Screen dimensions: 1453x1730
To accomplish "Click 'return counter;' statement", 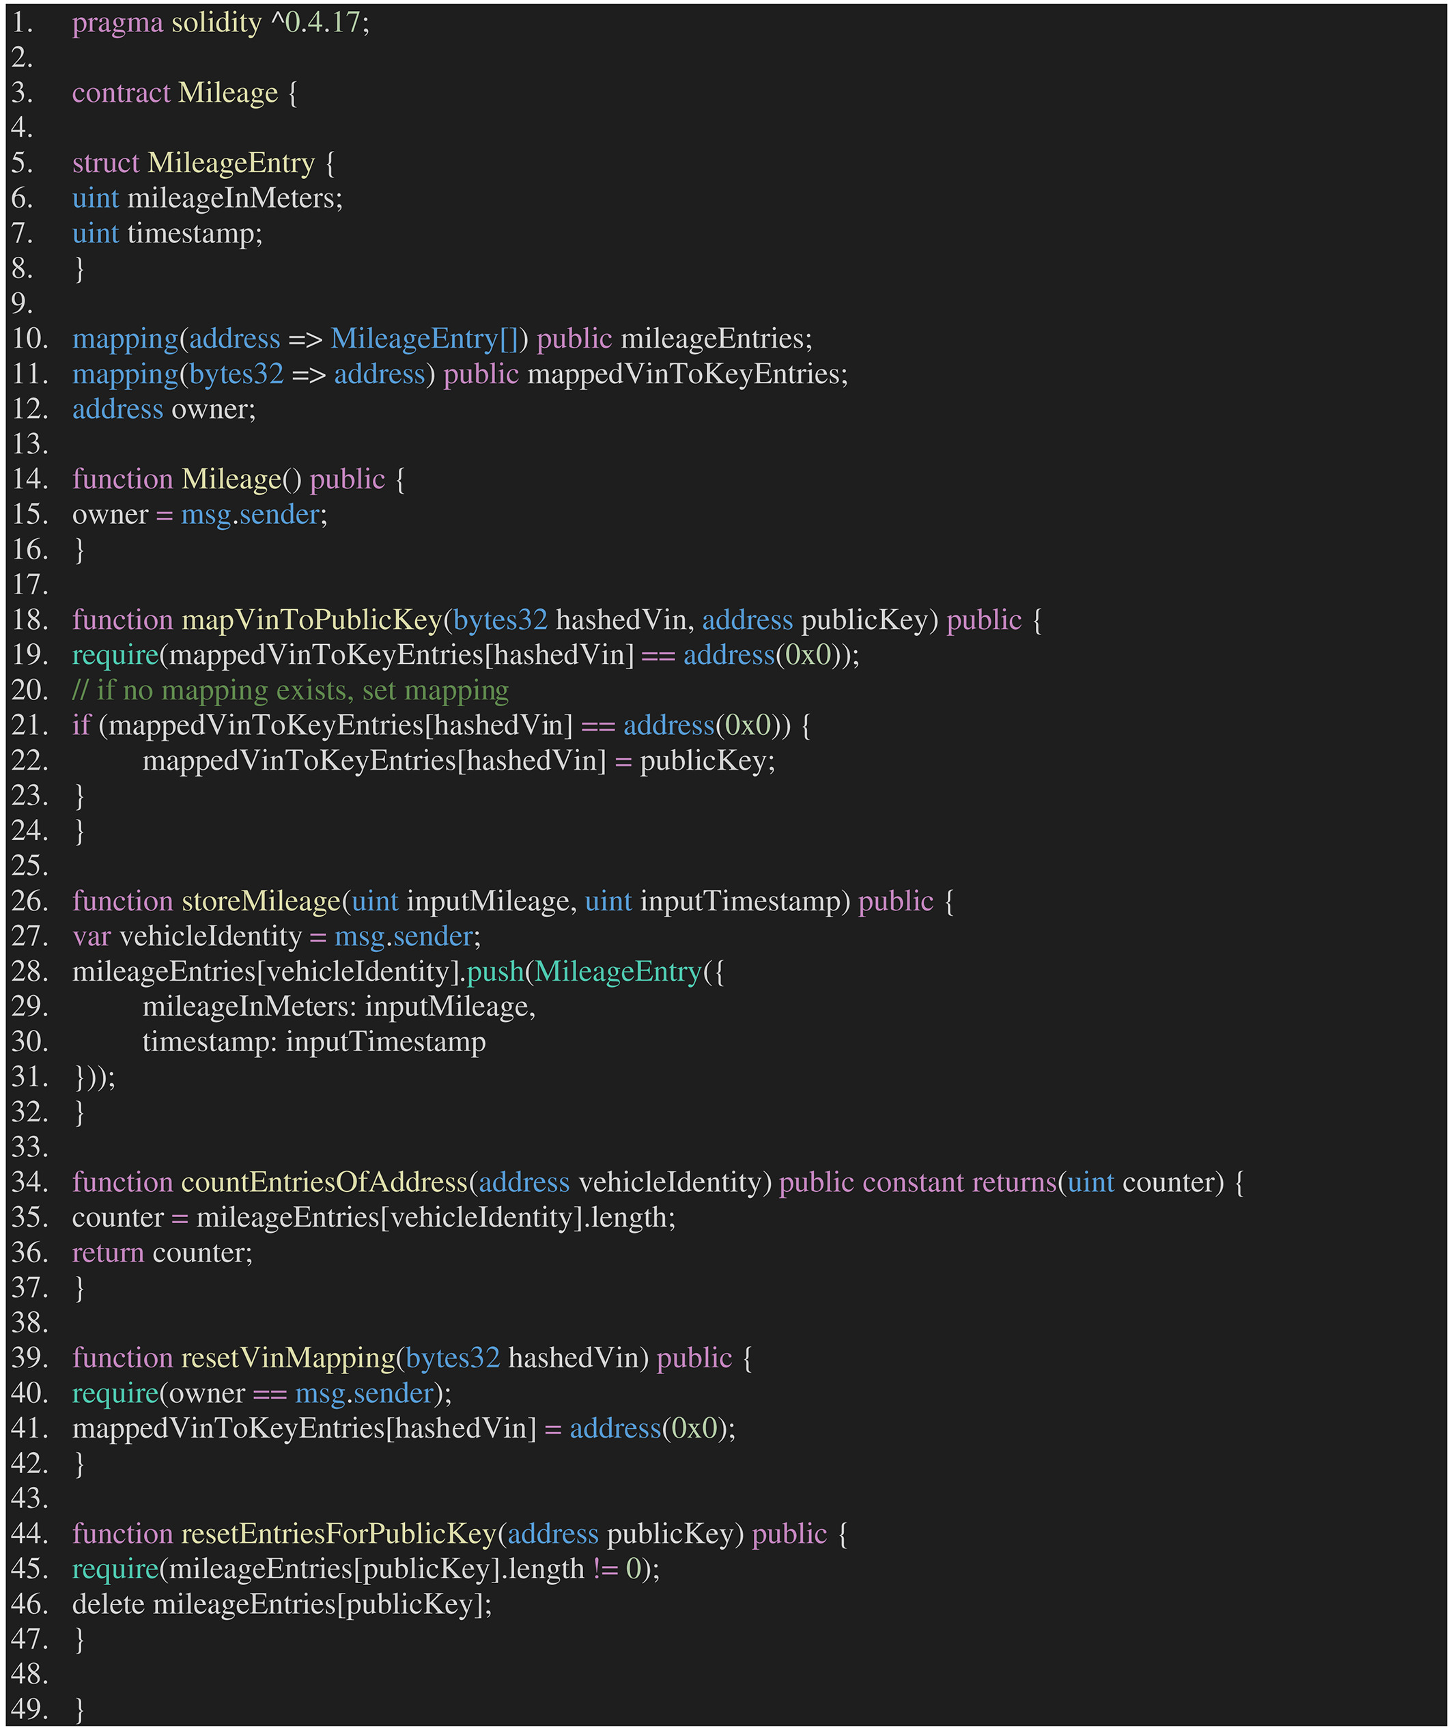I will (163, 1253).
